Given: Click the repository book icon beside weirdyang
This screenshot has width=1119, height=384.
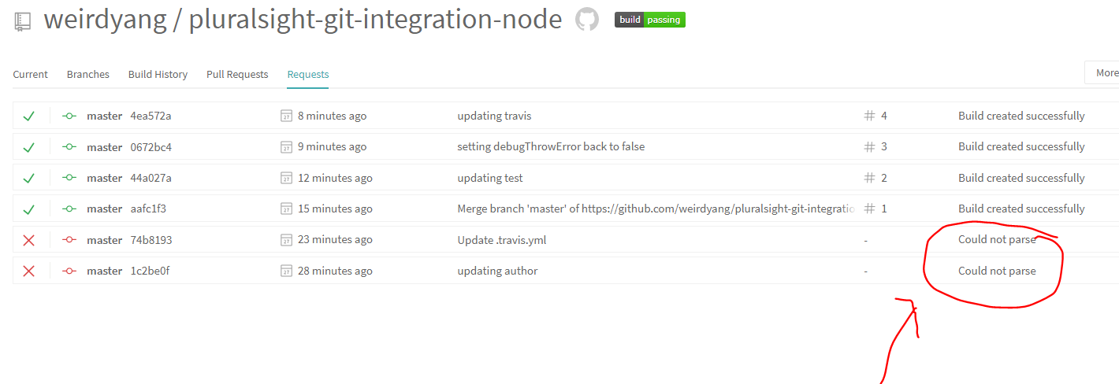Looking at the screenshot, I should 23,21.
